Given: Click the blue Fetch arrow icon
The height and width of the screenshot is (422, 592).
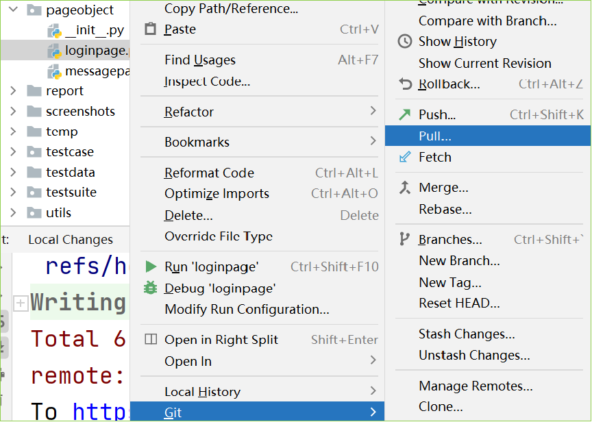Looking at the screenshot, I should point(405,157).
